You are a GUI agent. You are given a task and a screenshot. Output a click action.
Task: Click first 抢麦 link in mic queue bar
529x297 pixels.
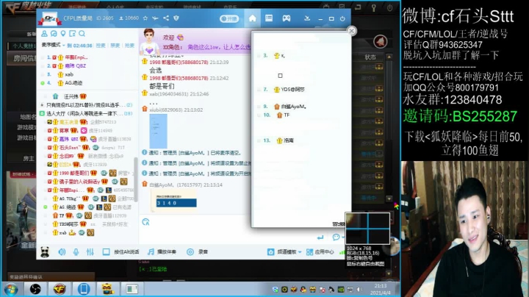pos(101,46)
